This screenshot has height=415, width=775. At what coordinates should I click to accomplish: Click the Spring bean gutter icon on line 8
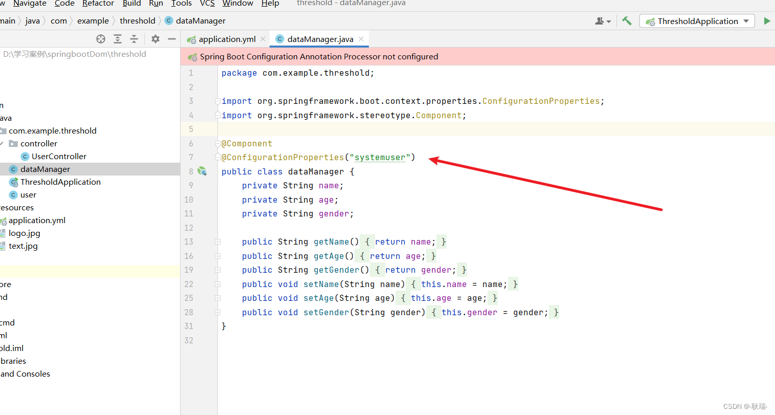tap(203, 171)
